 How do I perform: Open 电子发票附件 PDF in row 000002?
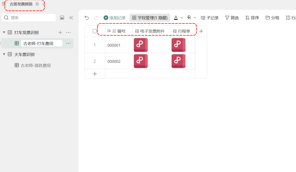click(141, 61)
